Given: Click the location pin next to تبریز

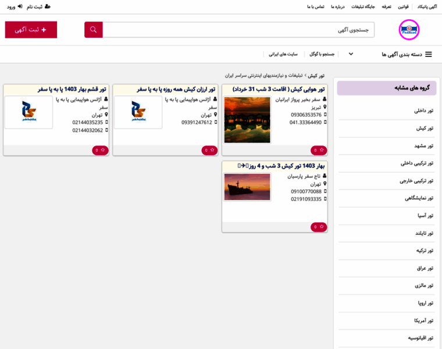Looking at the screenshot, I should 325,107.
